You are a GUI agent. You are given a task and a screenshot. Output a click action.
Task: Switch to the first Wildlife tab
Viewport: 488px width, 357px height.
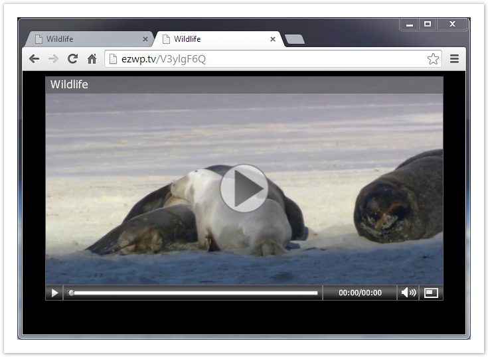pyautogui.click(x=89, y=39)
